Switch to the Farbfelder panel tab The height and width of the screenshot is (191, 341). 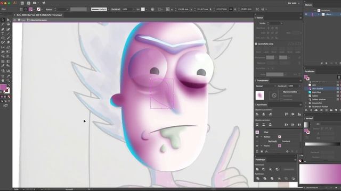point(310,71)
